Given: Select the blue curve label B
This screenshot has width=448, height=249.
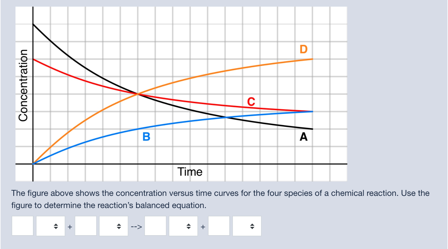Looking at the screenshot, I should (147, 137).
